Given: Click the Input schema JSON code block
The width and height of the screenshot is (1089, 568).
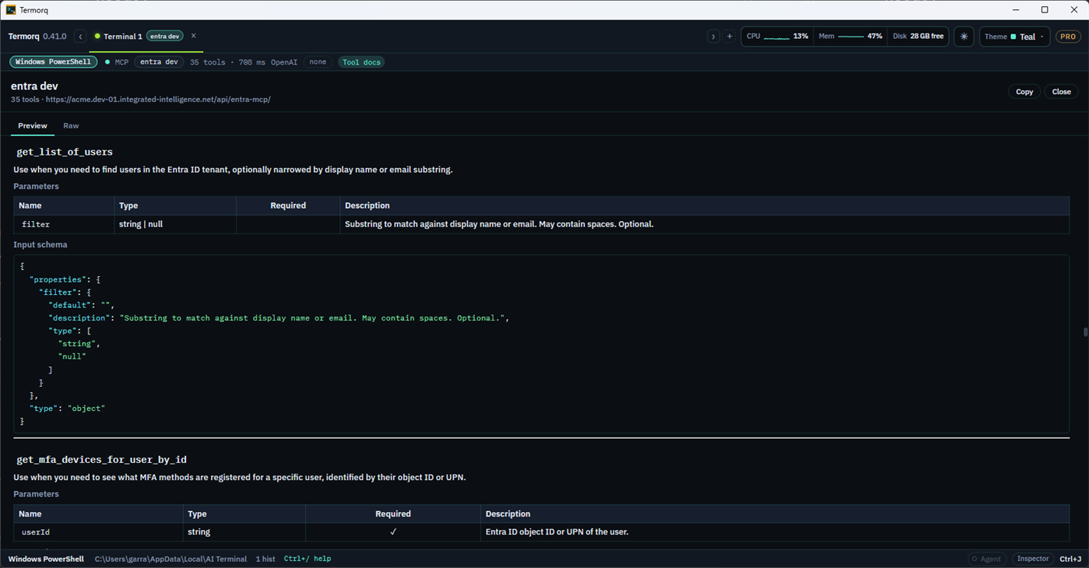Looking at the screenshot, I should [x=541, y=344].
